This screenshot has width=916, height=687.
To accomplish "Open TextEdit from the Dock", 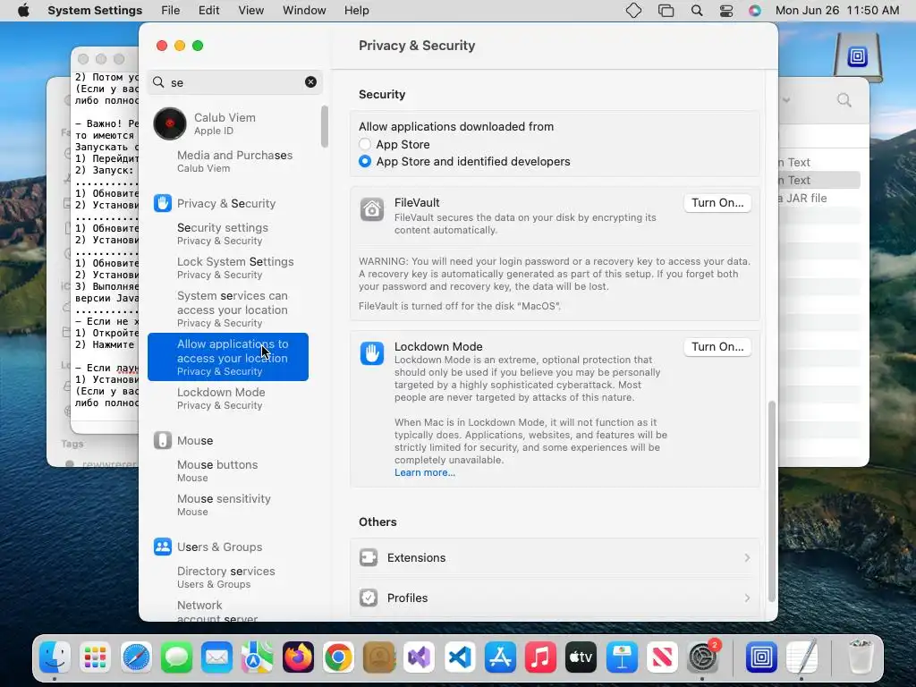I will pos(801,657).
